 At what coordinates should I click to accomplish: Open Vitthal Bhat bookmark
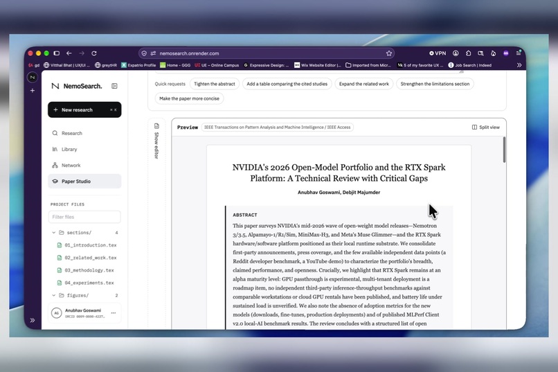67,65
